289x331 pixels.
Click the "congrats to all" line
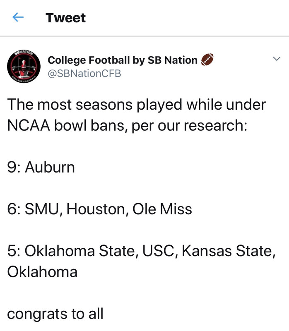55,314
